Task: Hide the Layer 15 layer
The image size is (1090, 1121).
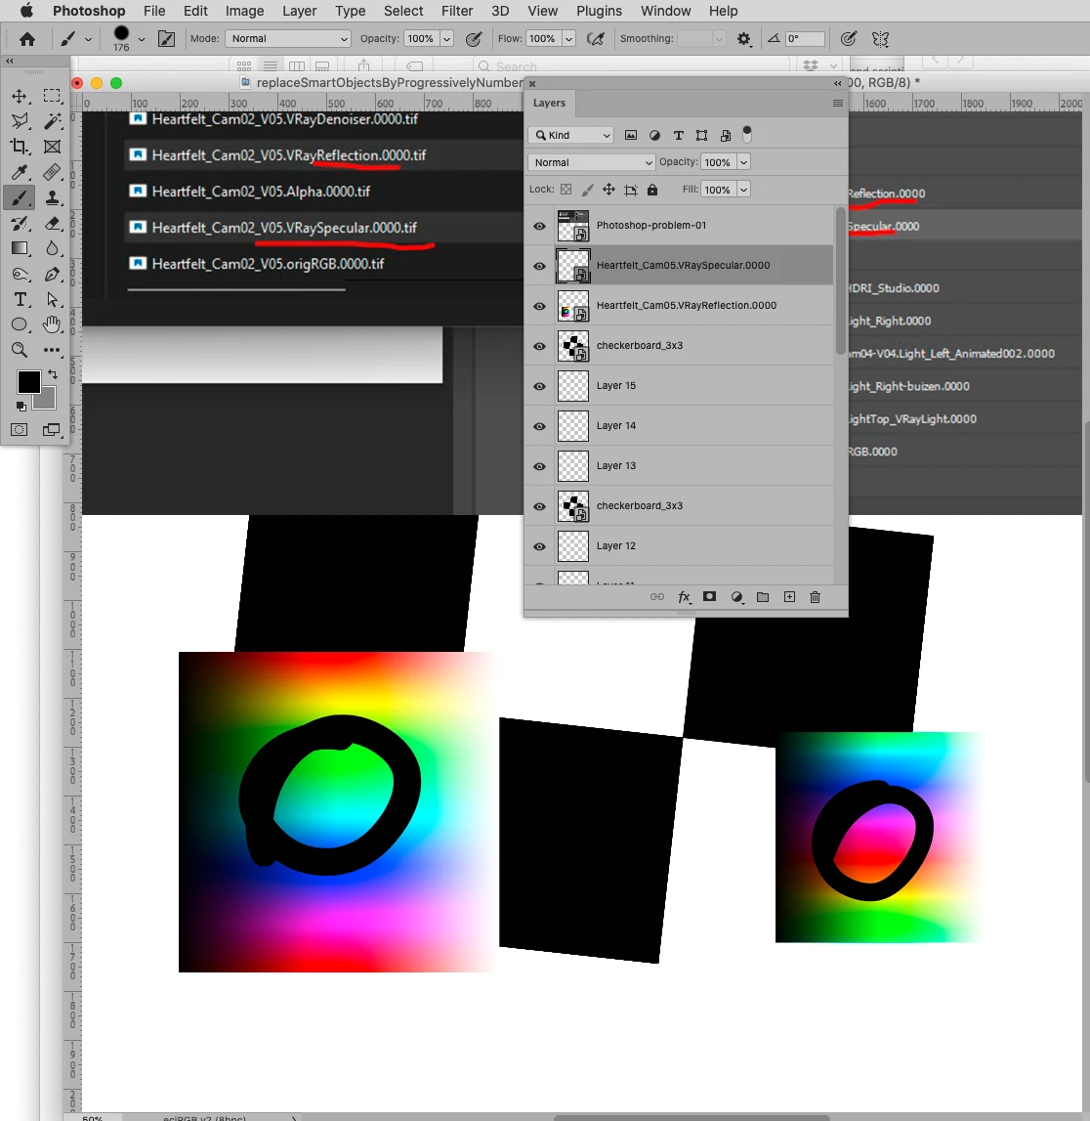Action: 539,386
